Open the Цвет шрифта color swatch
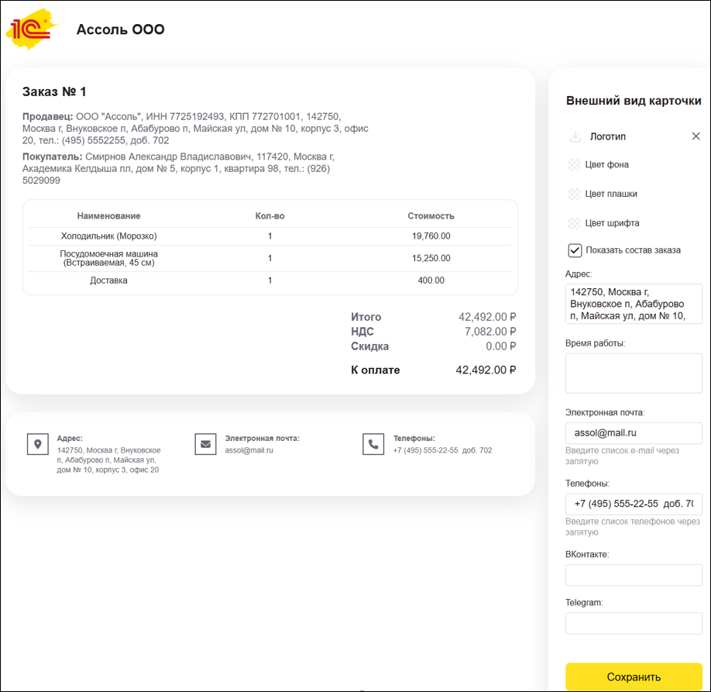 [x=574, y=223]
